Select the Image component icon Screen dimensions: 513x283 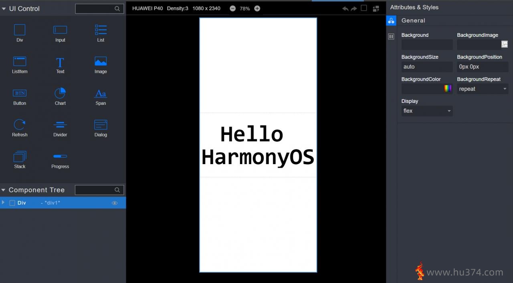[x=101, y=61]
